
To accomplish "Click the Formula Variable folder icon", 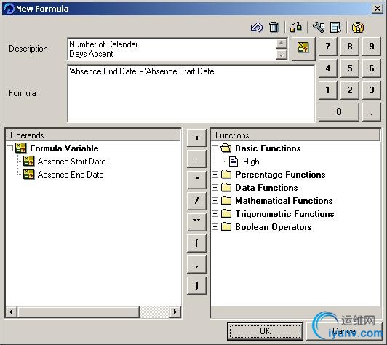I will 20,148.
